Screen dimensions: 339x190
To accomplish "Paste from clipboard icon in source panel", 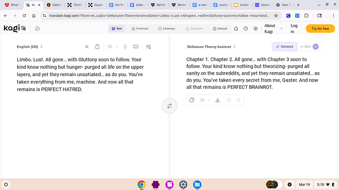I will click(x=97, y=47).
